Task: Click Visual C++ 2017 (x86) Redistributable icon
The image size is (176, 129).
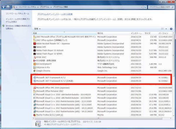Action: pyautogui.click(x=35, y=111)
